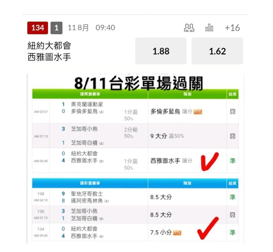Viewport: 273px width, 252px height.
Task: Click the 8/11台彩單場過關 title
Action: (139, 84)
